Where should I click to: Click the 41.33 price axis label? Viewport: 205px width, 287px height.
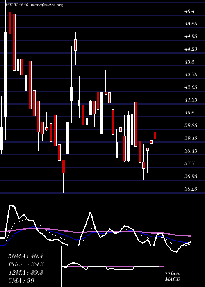point(191,100)
